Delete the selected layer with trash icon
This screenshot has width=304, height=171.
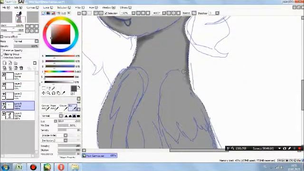click(x=21, y=68)
